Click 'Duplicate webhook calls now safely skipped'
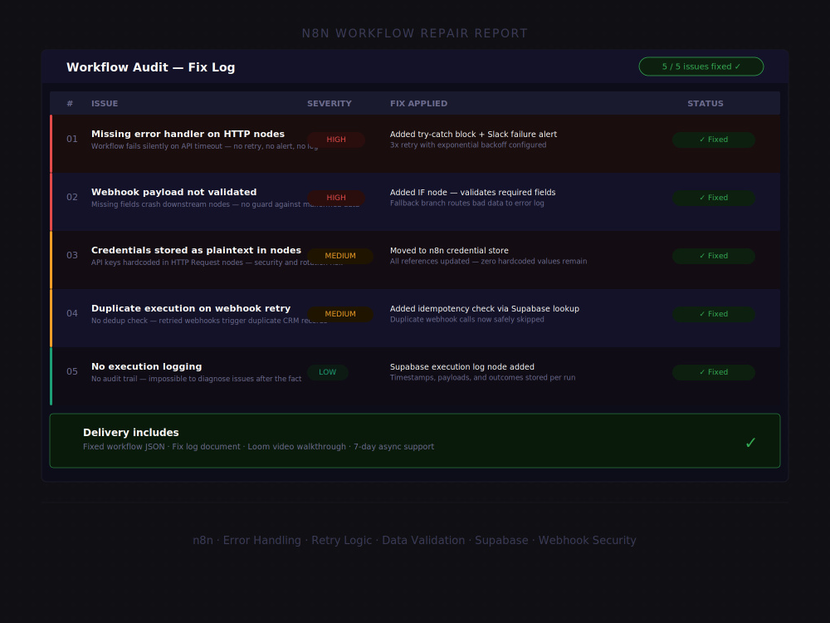Image resolution: width=830 pixels, height=623 pixels. pyautogui.click(x=466, y=320)
